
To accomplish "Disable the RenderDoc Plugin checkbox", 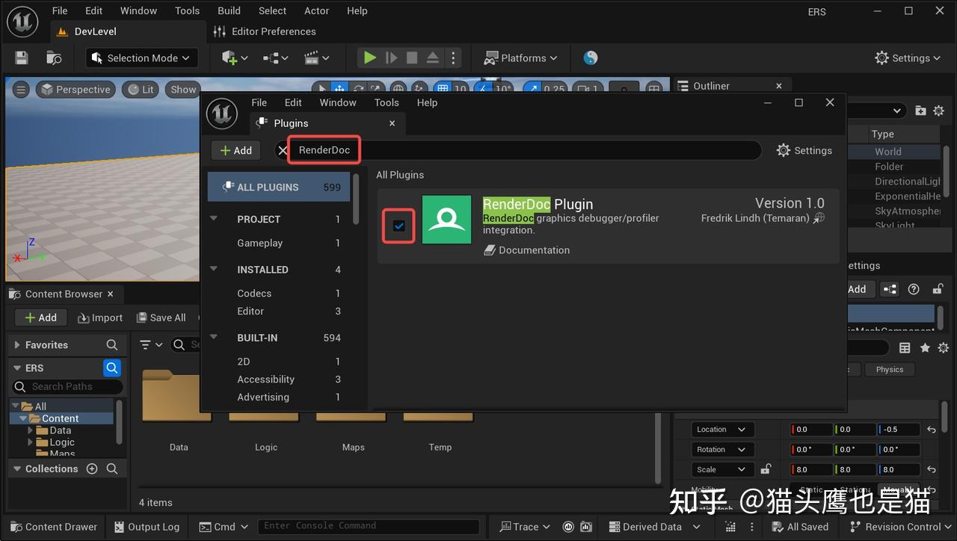I will 399,224.
